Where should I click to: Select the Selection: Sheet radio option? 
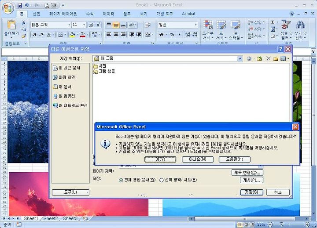tap(161, 180)
